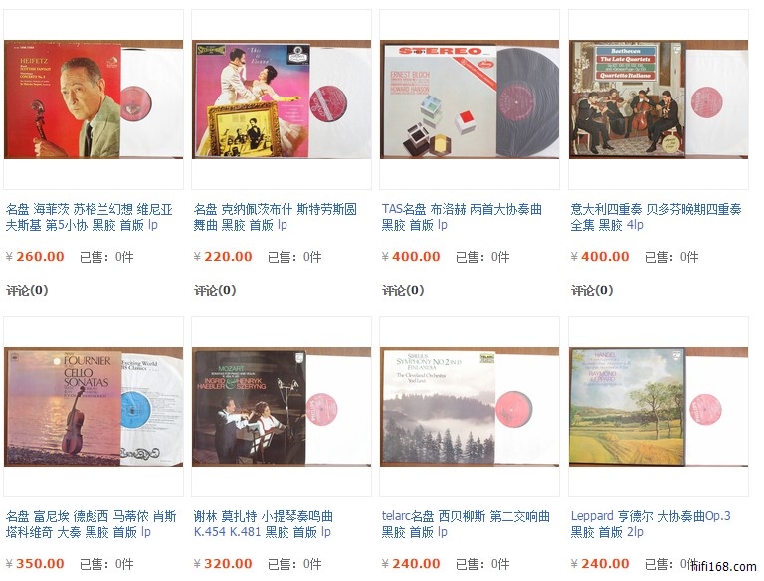Image resolution: width=764 pixels, height=581 pixels.
Task: Click the 海菲茨 苏格兰幻想 product title link
Action: [x=90, y=217]
